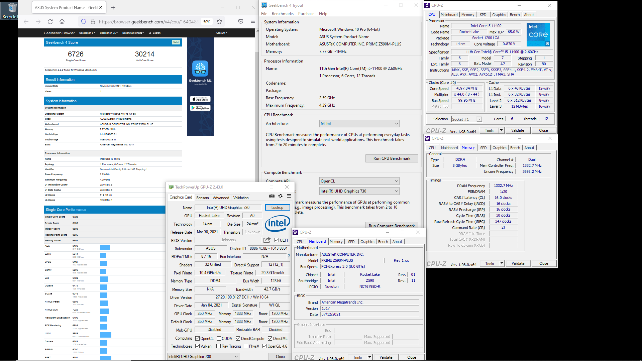The width and height of the screenshot is (642, 361).
Task: Click the 50% zoom indicator in address bar
Action: [x=207, y=22]
